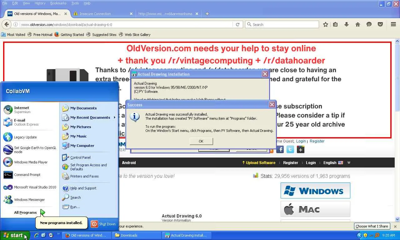Click the address bar URL field
This screenshot has width=400, height=240.
[127, 24]
